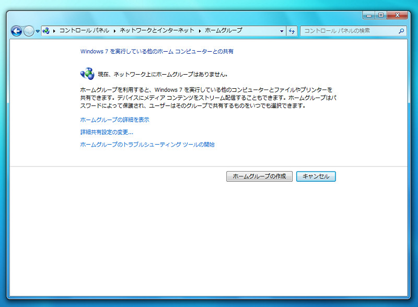Image resolution: width=418 pixels, height=307 pixels.
Task: Click the キャンセル button
Action: pos(316,176)
